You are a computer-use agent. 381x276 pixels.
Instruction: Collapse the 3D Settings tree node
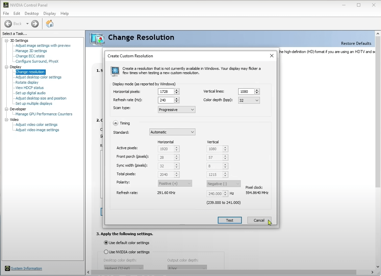point(7,41)
